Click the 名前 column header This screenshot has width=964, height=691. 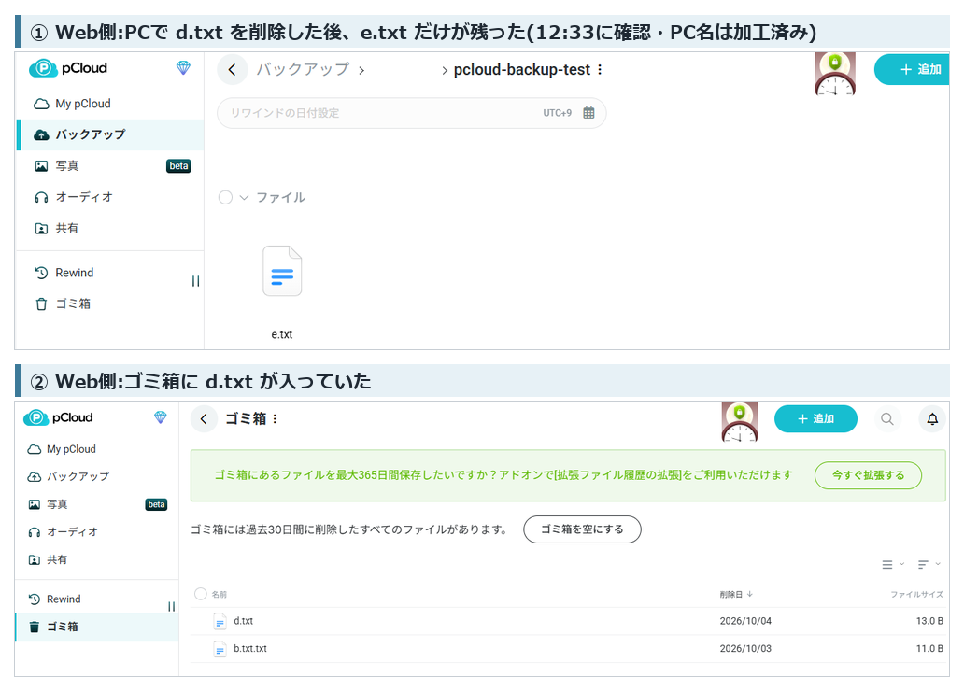tap(220, 595)
